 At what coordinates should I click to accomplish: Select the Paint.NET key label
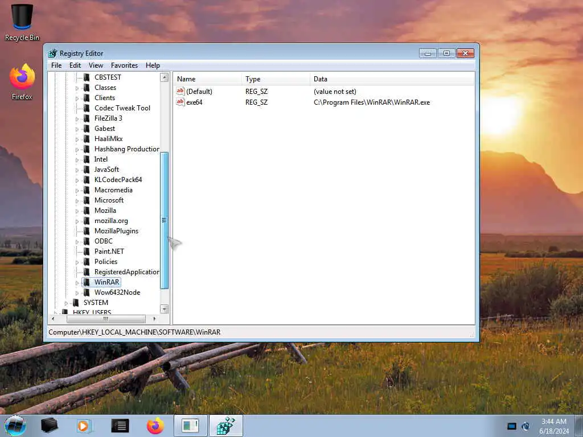pyautogui.click(x=109, y=252)
